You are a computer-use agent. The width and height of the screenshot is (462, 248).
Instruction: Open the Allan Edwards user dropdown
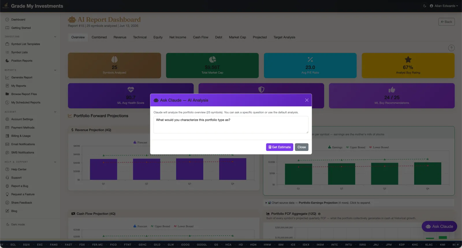tap(444, 6)
